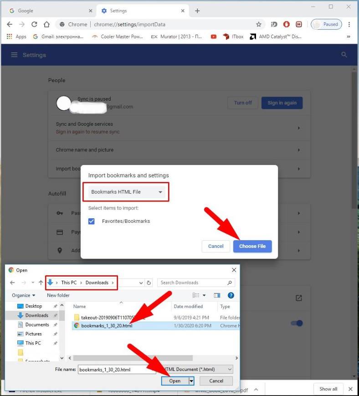Change view options dropdown arrow
Viewport: 359px width, 396px height.
pyautogui.click(x=204, y=295)
